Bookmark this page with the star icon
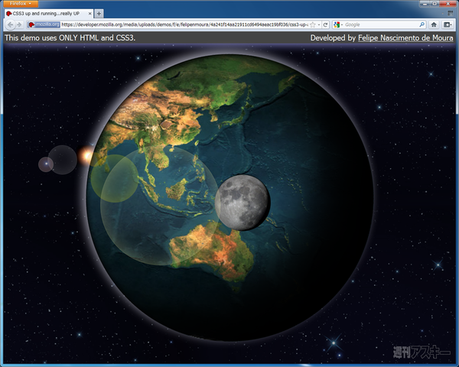 click(x=313, y=25)
